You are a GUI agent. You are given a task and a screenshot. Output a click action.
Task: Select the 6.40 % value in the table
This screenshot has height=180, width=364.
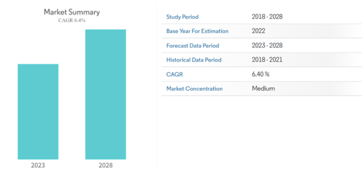(261, 74)
